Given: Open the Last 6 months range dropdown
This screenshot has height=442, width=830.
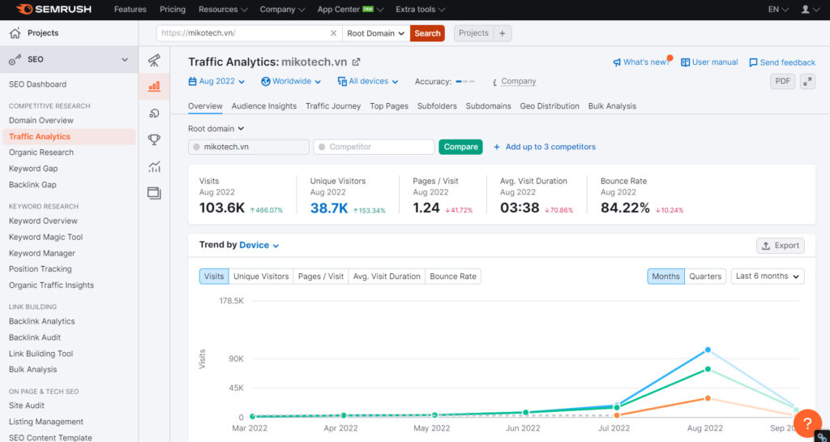Looking at the screenshot, I should [x=768, y=277].
